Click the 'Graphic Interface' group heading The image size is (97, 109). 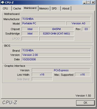[x=15, y=66]
